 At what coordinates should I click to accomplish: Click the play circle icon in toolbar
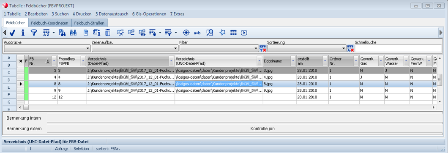pos(244,33)
